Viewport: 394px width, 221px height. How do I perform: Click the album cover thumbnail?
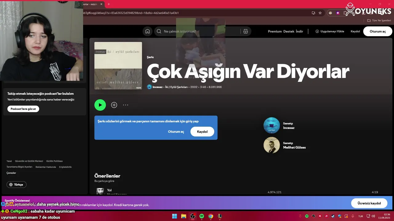118,66
